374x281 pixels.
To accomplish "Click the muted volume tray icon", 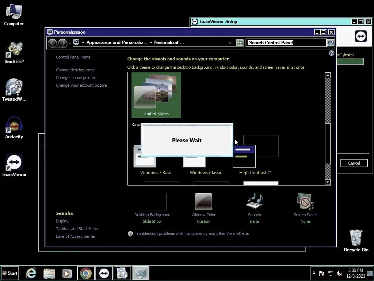I will (339, 273).
